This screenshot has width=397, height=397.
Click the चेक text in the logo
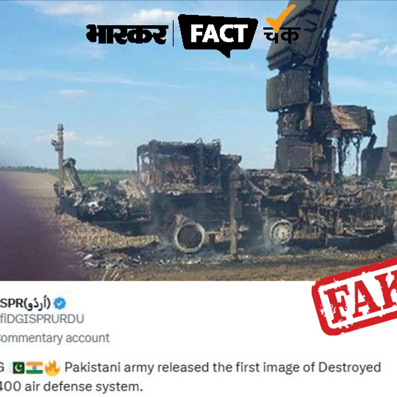pos(282,35)
